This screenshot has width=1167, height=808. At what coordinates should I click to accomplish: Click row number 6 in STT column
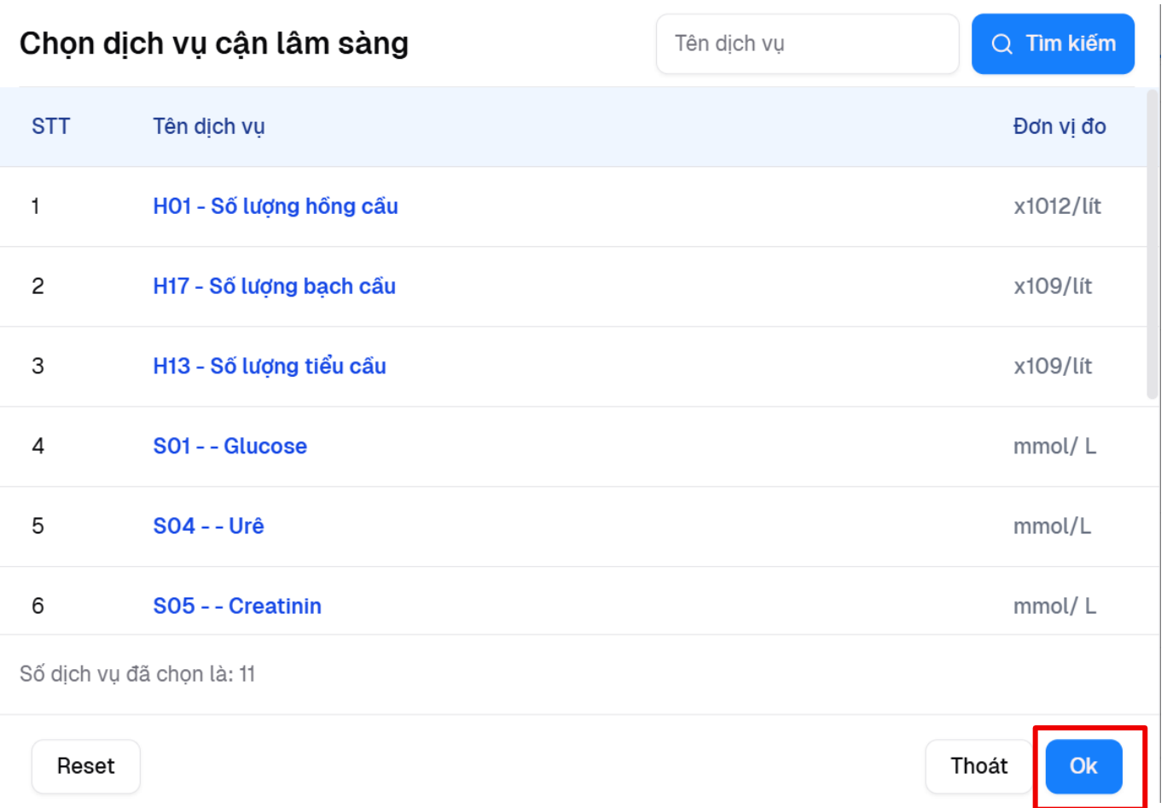click(x=38, y=606)
